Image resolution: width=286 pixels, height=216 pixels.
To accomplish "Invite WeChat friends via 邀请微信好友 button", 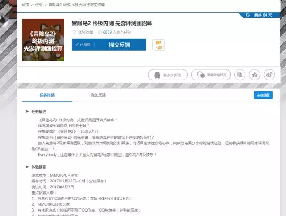I will pyautogui.click(x=211, y=75).
